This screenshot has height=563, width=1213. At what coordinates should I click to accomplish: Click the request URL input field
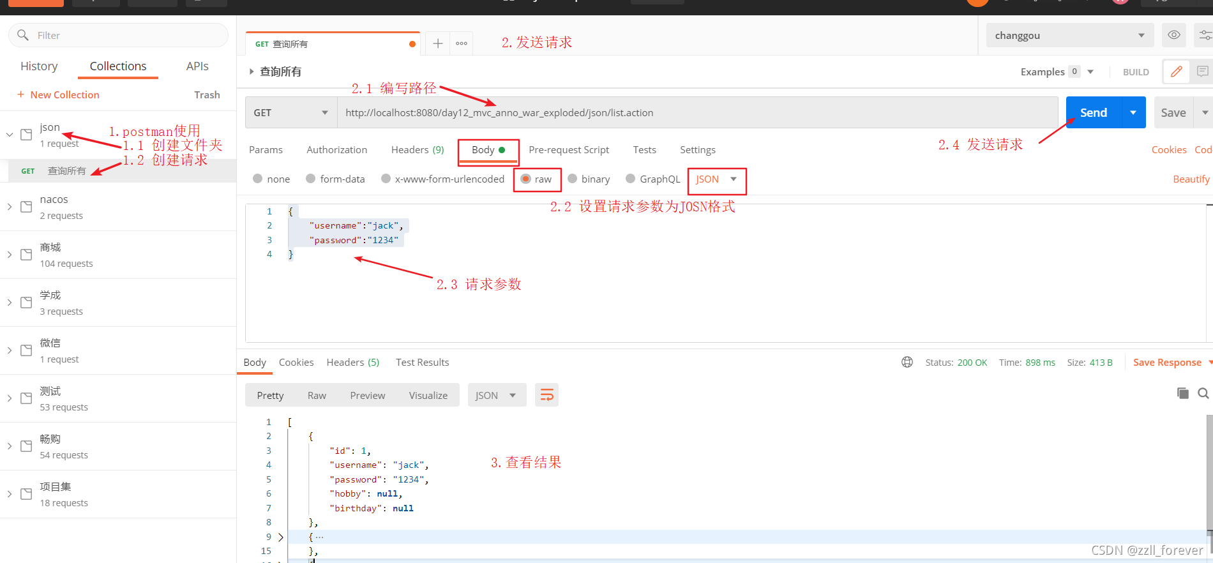click(698, 112)
